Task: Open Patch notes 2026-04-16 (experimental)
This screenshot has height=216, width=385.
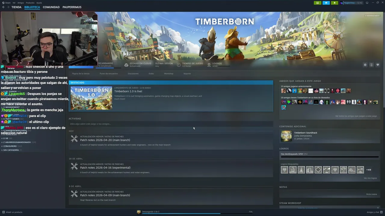Action: [105, 168]
